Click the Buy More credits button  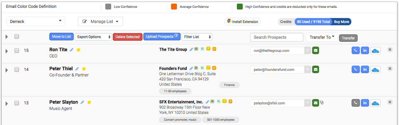coord(341,22)
